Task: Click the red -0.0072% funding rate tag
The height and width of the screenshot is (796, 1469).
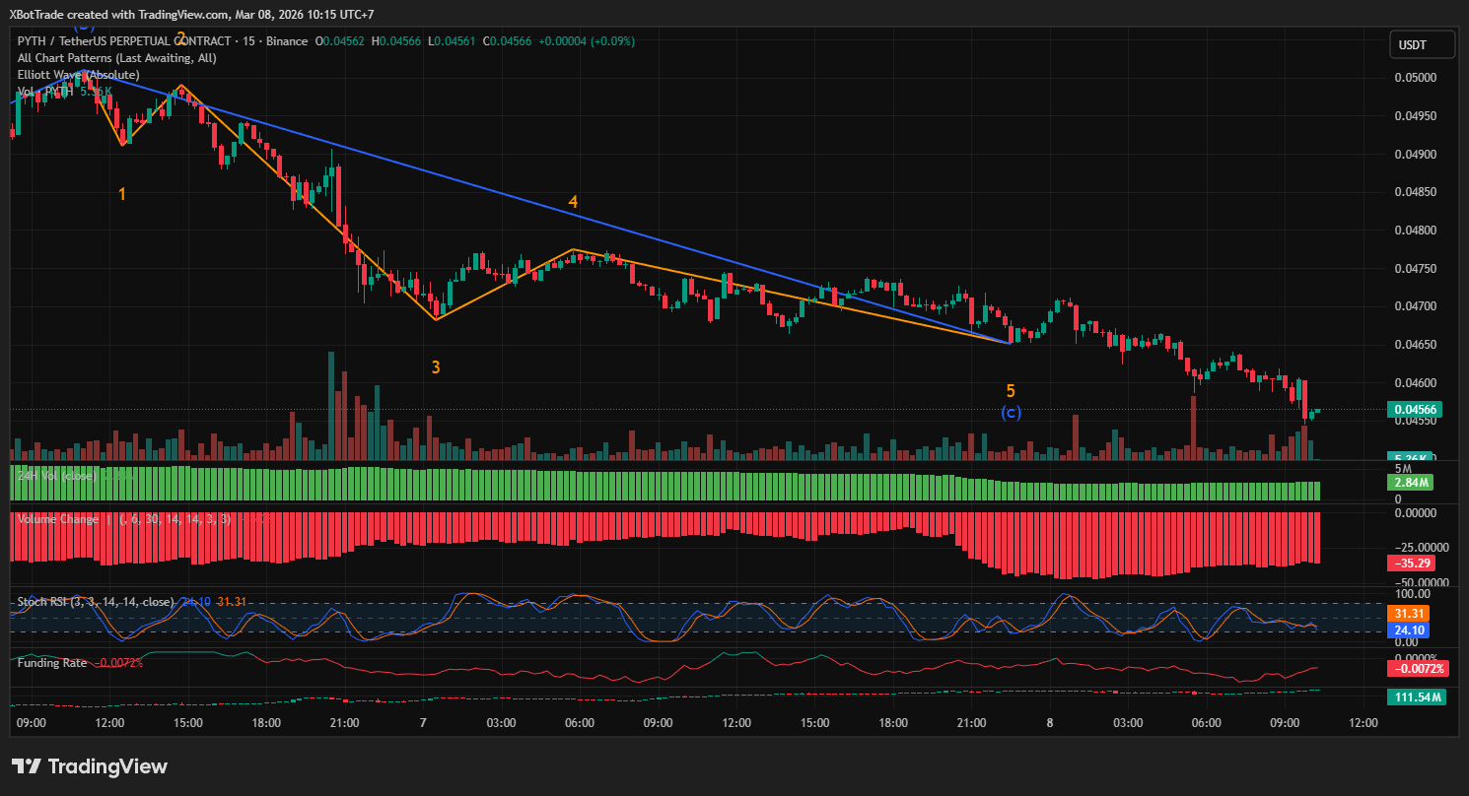Action: 1418,669
